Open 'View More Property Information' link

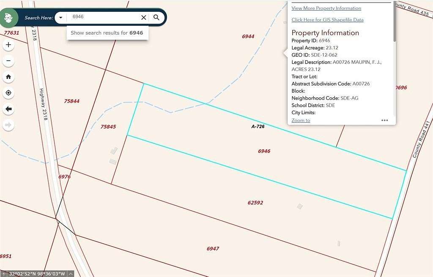coord(326,8)
